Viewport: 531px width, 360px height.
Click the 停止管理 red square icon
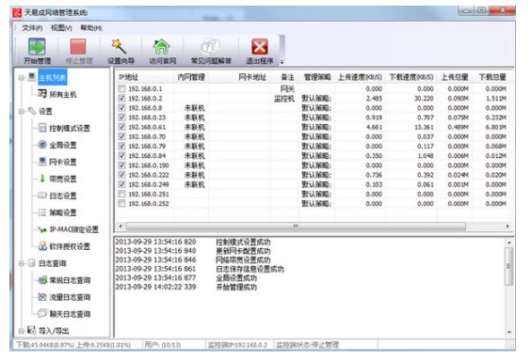point(78,46)
